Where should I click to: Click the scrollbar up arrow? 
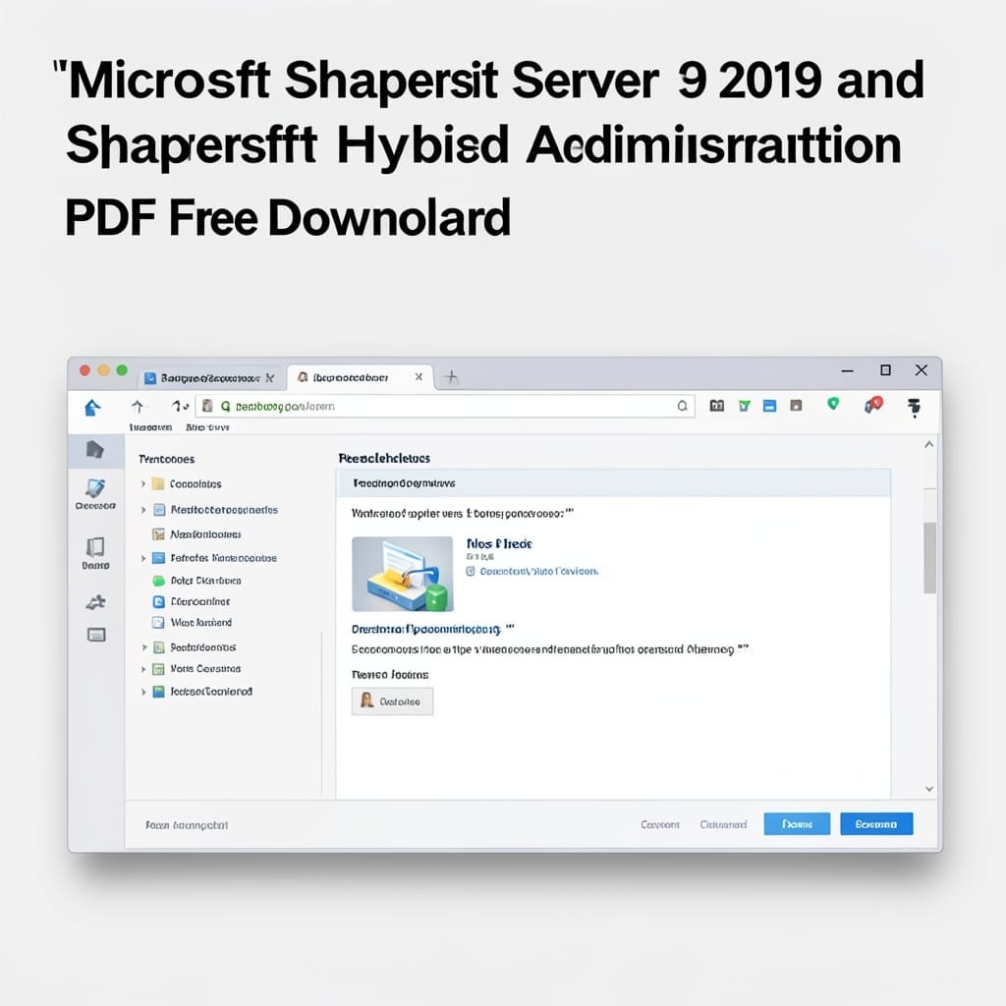point(929,444)
